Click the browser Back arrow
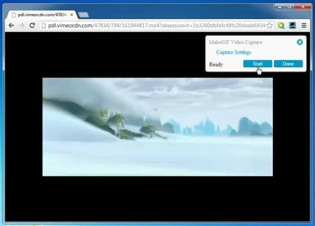Image resolution: width=315 pixels, height=226 pixels. pyautogui.click(x=11, y=25)
